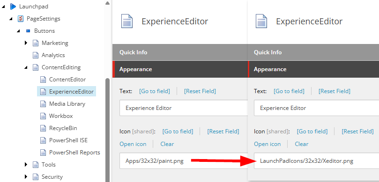Viewport: 379px width, 182px height.
Task: Click Open icon link in left panel
Action: click(133, 144)
